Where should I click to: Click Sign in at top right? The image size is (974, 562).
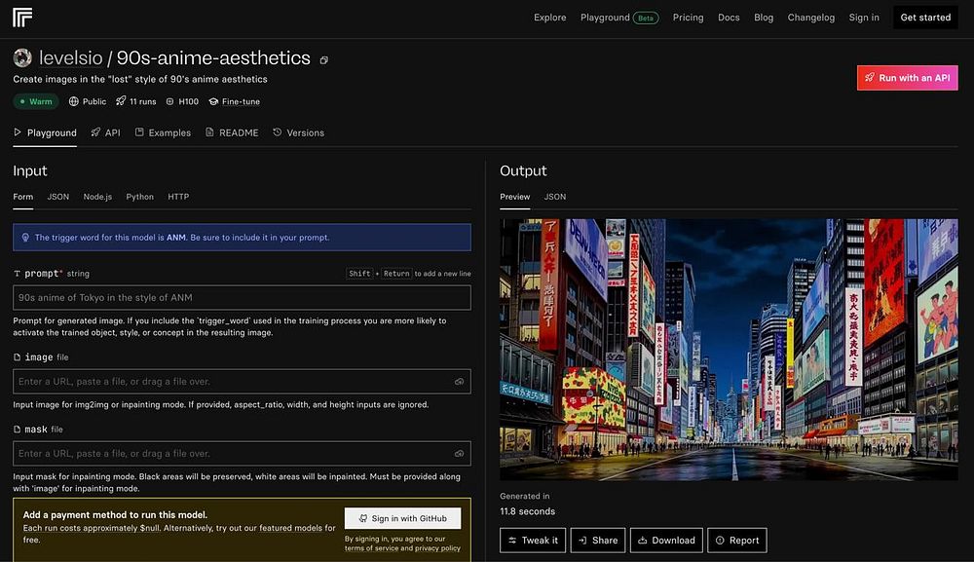pos(864,18)
